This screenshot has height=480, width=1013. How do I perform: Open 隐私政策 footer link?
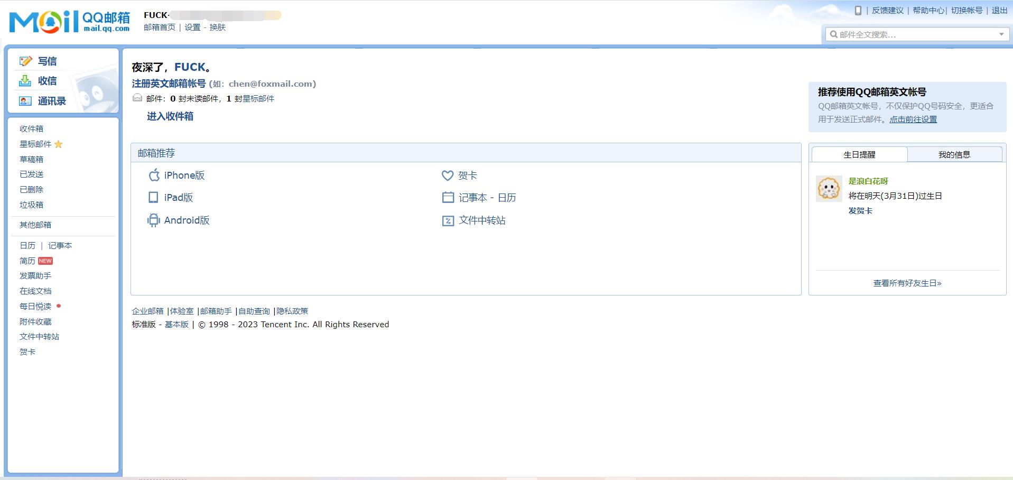[x=292, y=311]
